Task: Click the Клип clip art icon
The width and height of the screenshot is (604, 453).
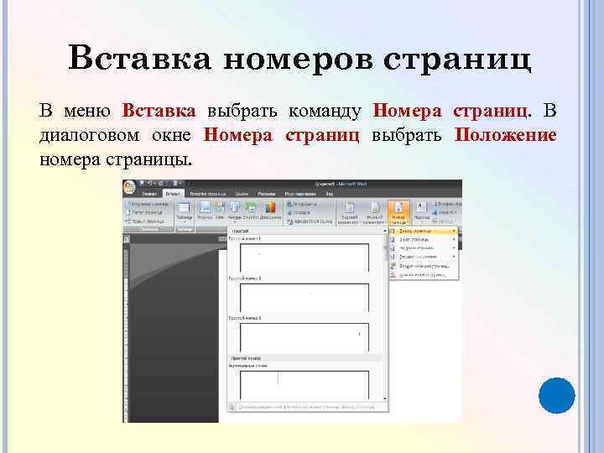Action: pyautogui.click(x=220, y=211)
